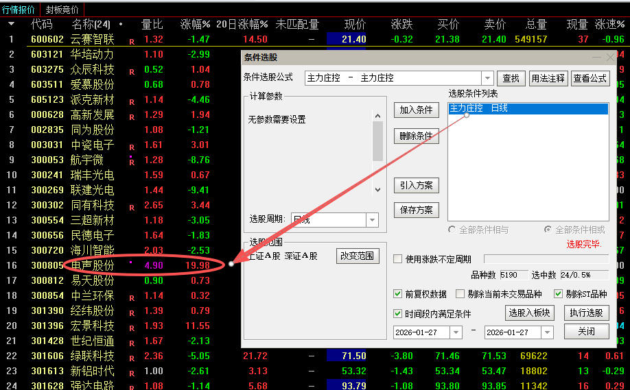The height and width of the screenshot is (390, 630).
Task: Click the R margin-trading marker beside 云赛智联
Action: (132, 41)
